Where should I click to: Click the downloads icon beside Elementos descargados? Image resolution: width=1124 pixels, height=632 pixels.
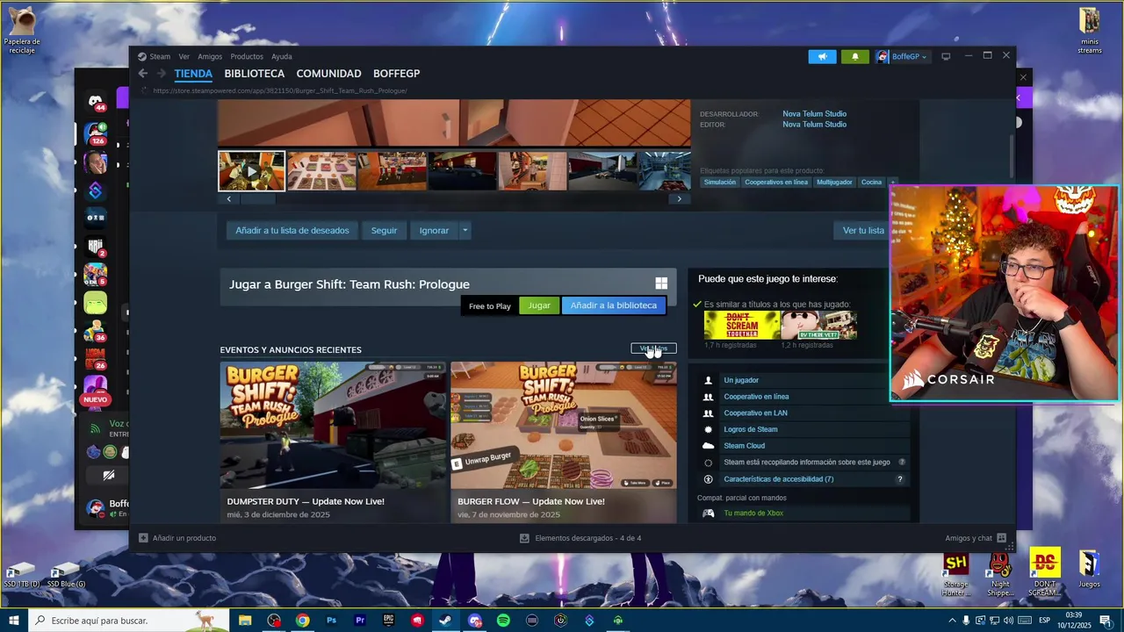pyautogui.click(x=524, y=538)
